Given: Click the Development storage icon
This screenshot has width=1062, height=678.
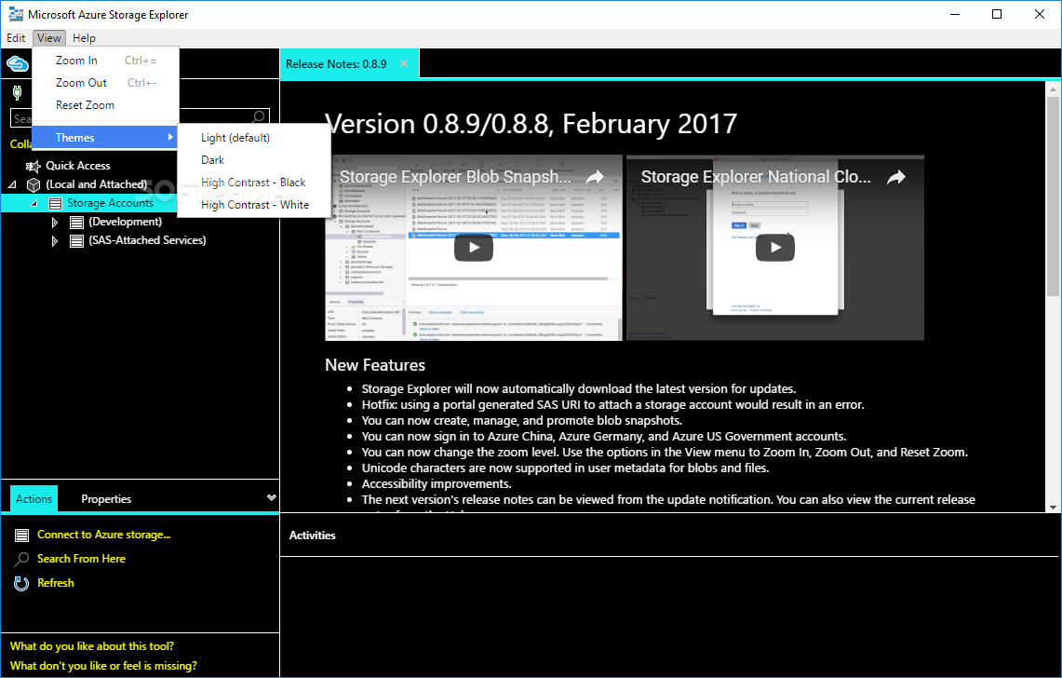Looking at the screenshot, I should 77,222.
